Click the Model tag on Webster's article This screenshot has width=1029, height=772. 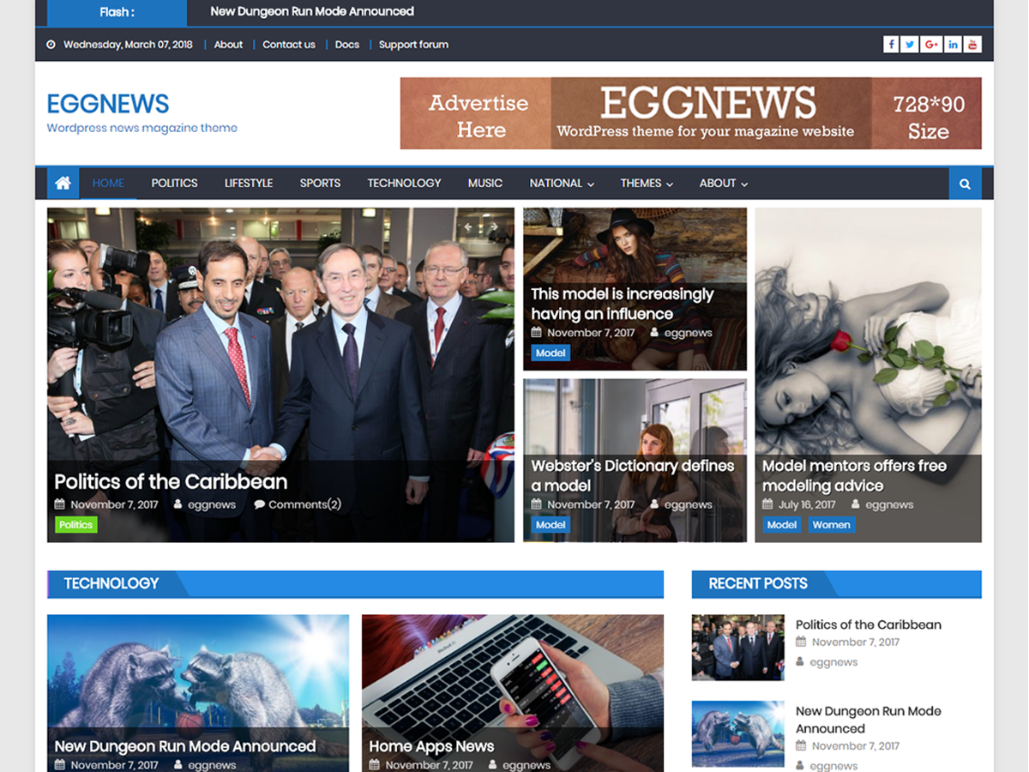pyautogui.click(x=550, y=524)
